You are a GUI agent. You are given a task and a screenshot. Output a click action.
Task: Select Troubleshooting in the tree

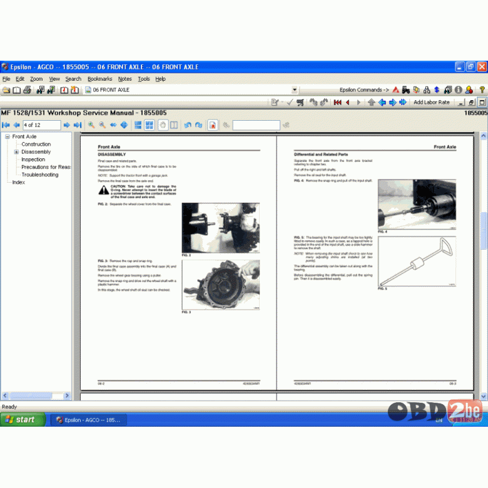40,175
